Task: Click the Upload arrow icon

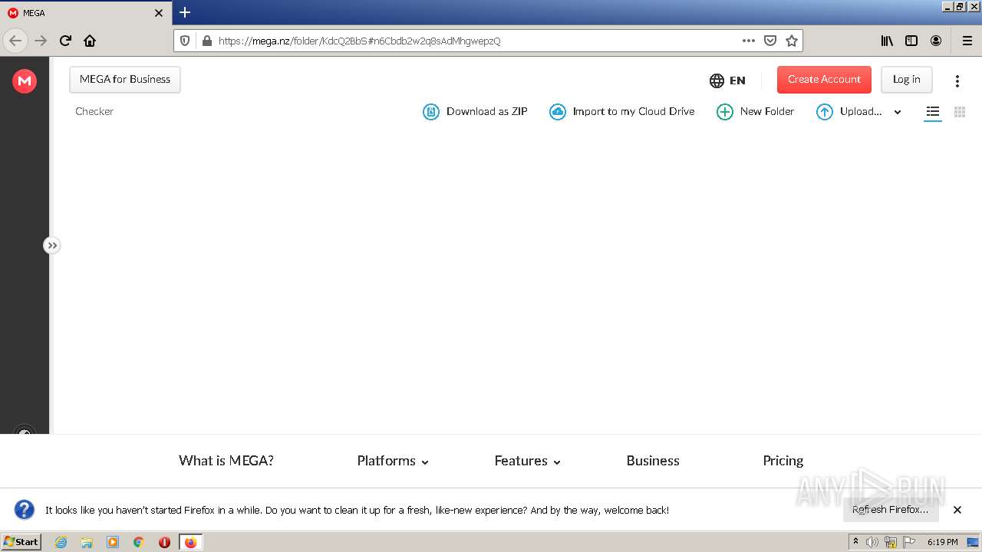Action: [825, 112]
